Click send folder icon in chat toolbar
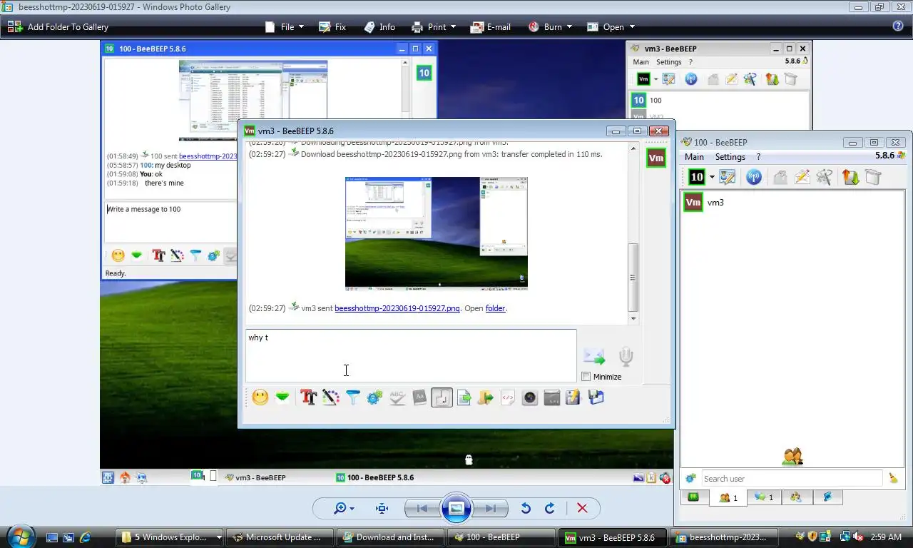This screenshot has width=913, height=548. [x=486, y=397]
